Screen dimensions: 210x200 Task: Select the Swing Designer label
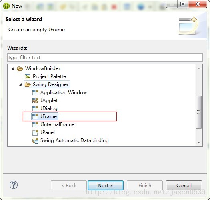[51, 84]
